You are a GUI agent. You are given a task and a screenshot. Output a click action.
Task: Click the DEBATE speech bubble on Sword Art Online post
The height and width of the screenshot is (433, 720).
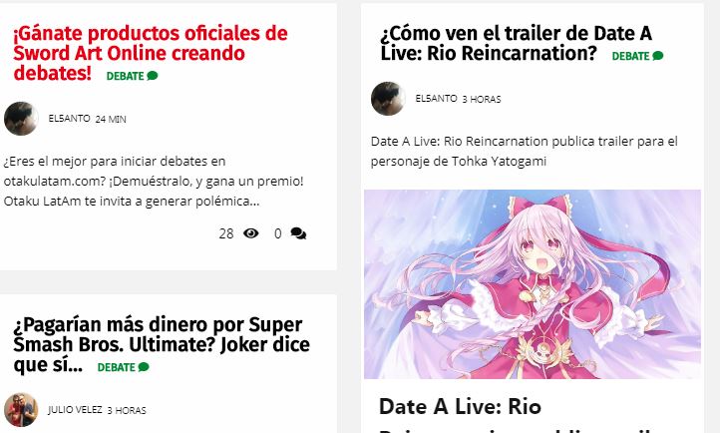[153, 76]
